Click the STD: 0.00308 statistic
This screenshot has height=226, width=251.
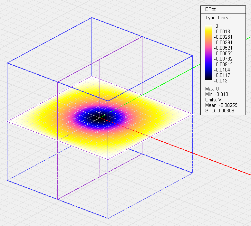(x=219, y=111)
